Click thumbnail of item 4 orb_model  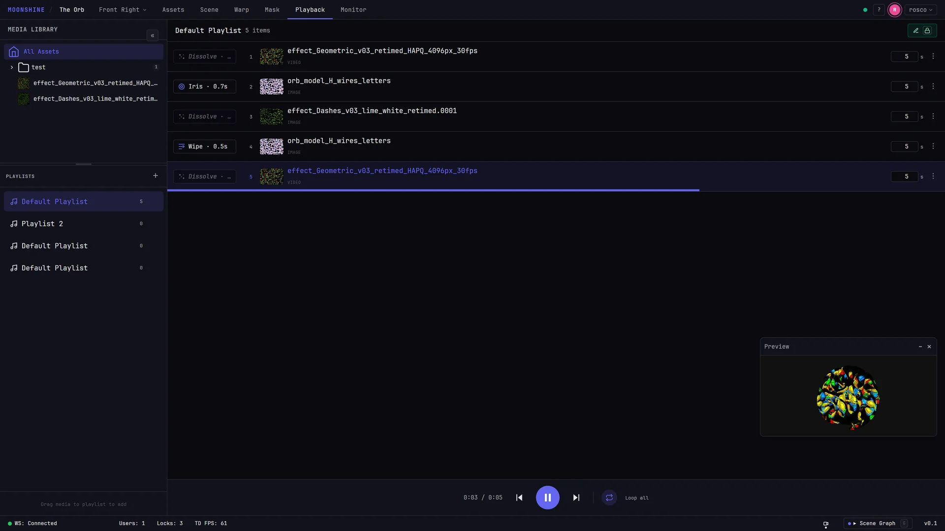272,147
